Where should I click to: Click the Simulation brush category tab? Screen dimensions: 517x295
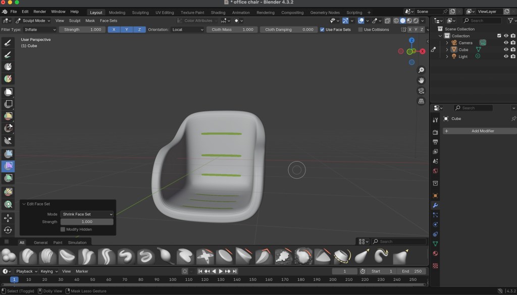(77, 243)
